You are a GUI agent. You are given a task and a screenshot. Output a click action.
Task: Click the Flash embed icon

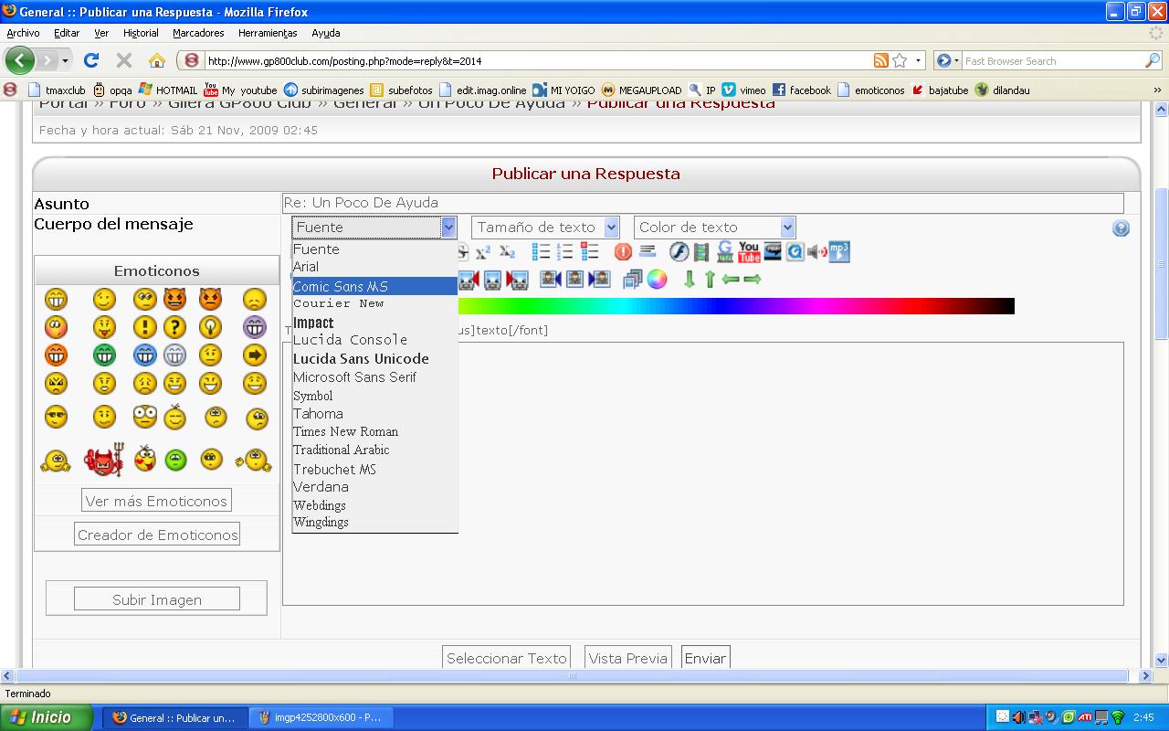tap(679, 252)
